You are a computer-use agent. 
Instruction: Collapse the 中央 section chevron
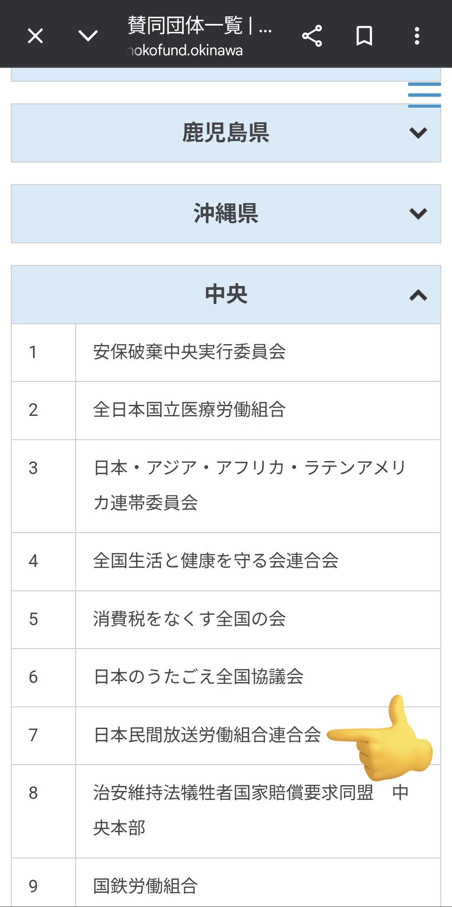418,295
